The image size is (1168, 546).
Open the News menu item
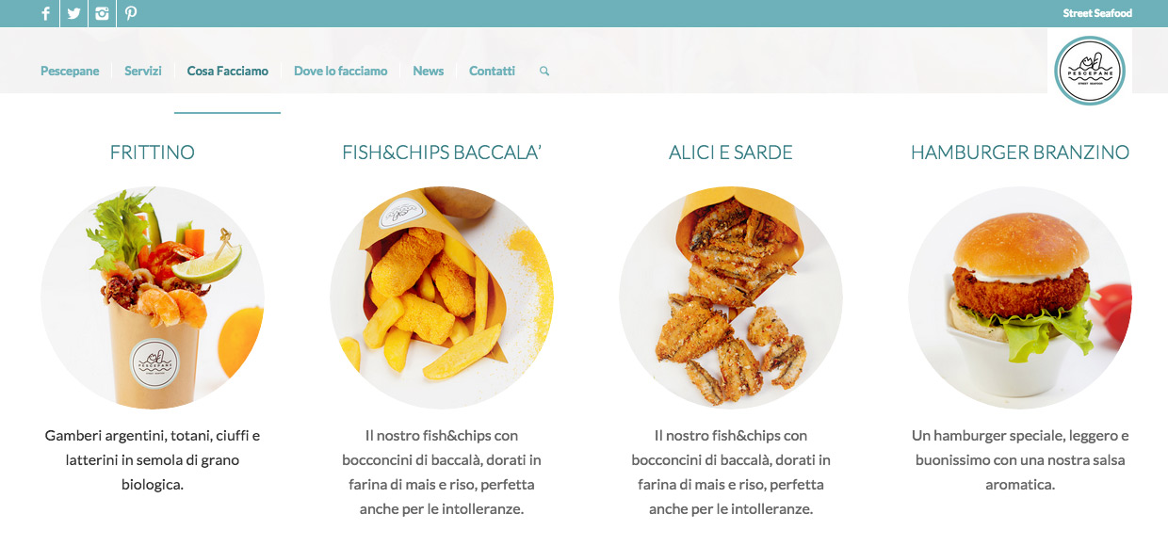429,71
